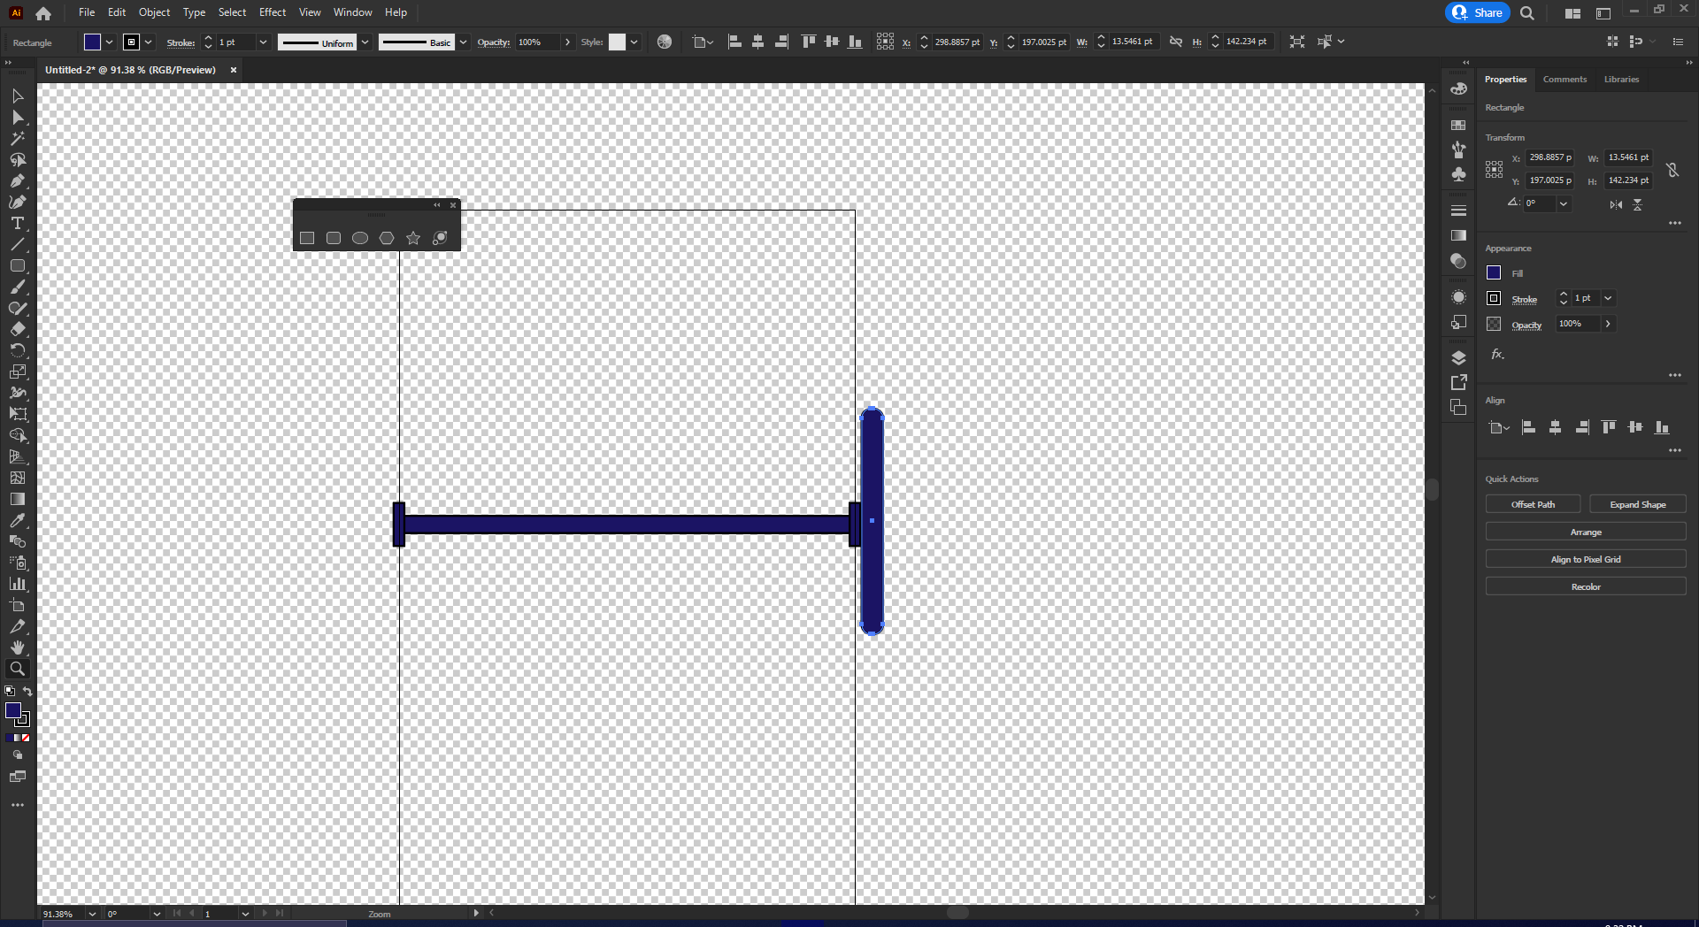This screenshot has width=1699, height=927.
Task: Select the Type tool
Action: click(17, 224)
